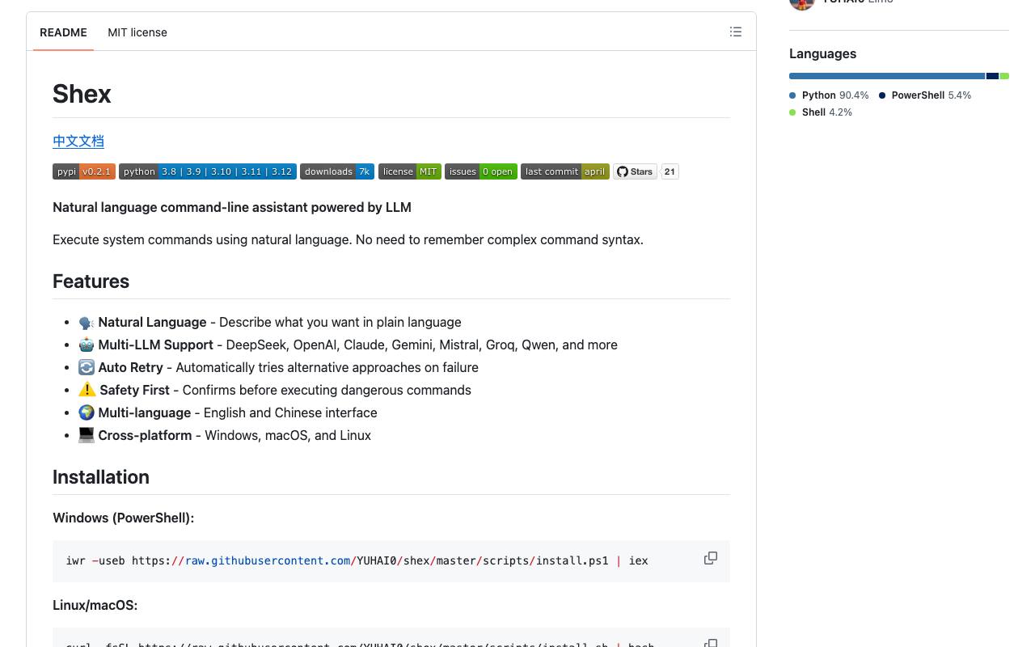Click the Auto Retry feature item
Image resolution: width=1035 pixels, height=647 pixels.
click(278, 367)
